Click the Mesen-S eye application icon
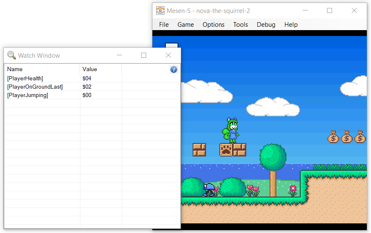Screen dimensions: 371x233 coord(160,10)
